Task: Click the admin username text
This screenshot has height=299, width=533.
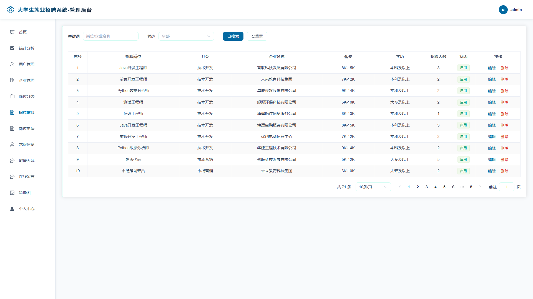Action: point(516,10)
